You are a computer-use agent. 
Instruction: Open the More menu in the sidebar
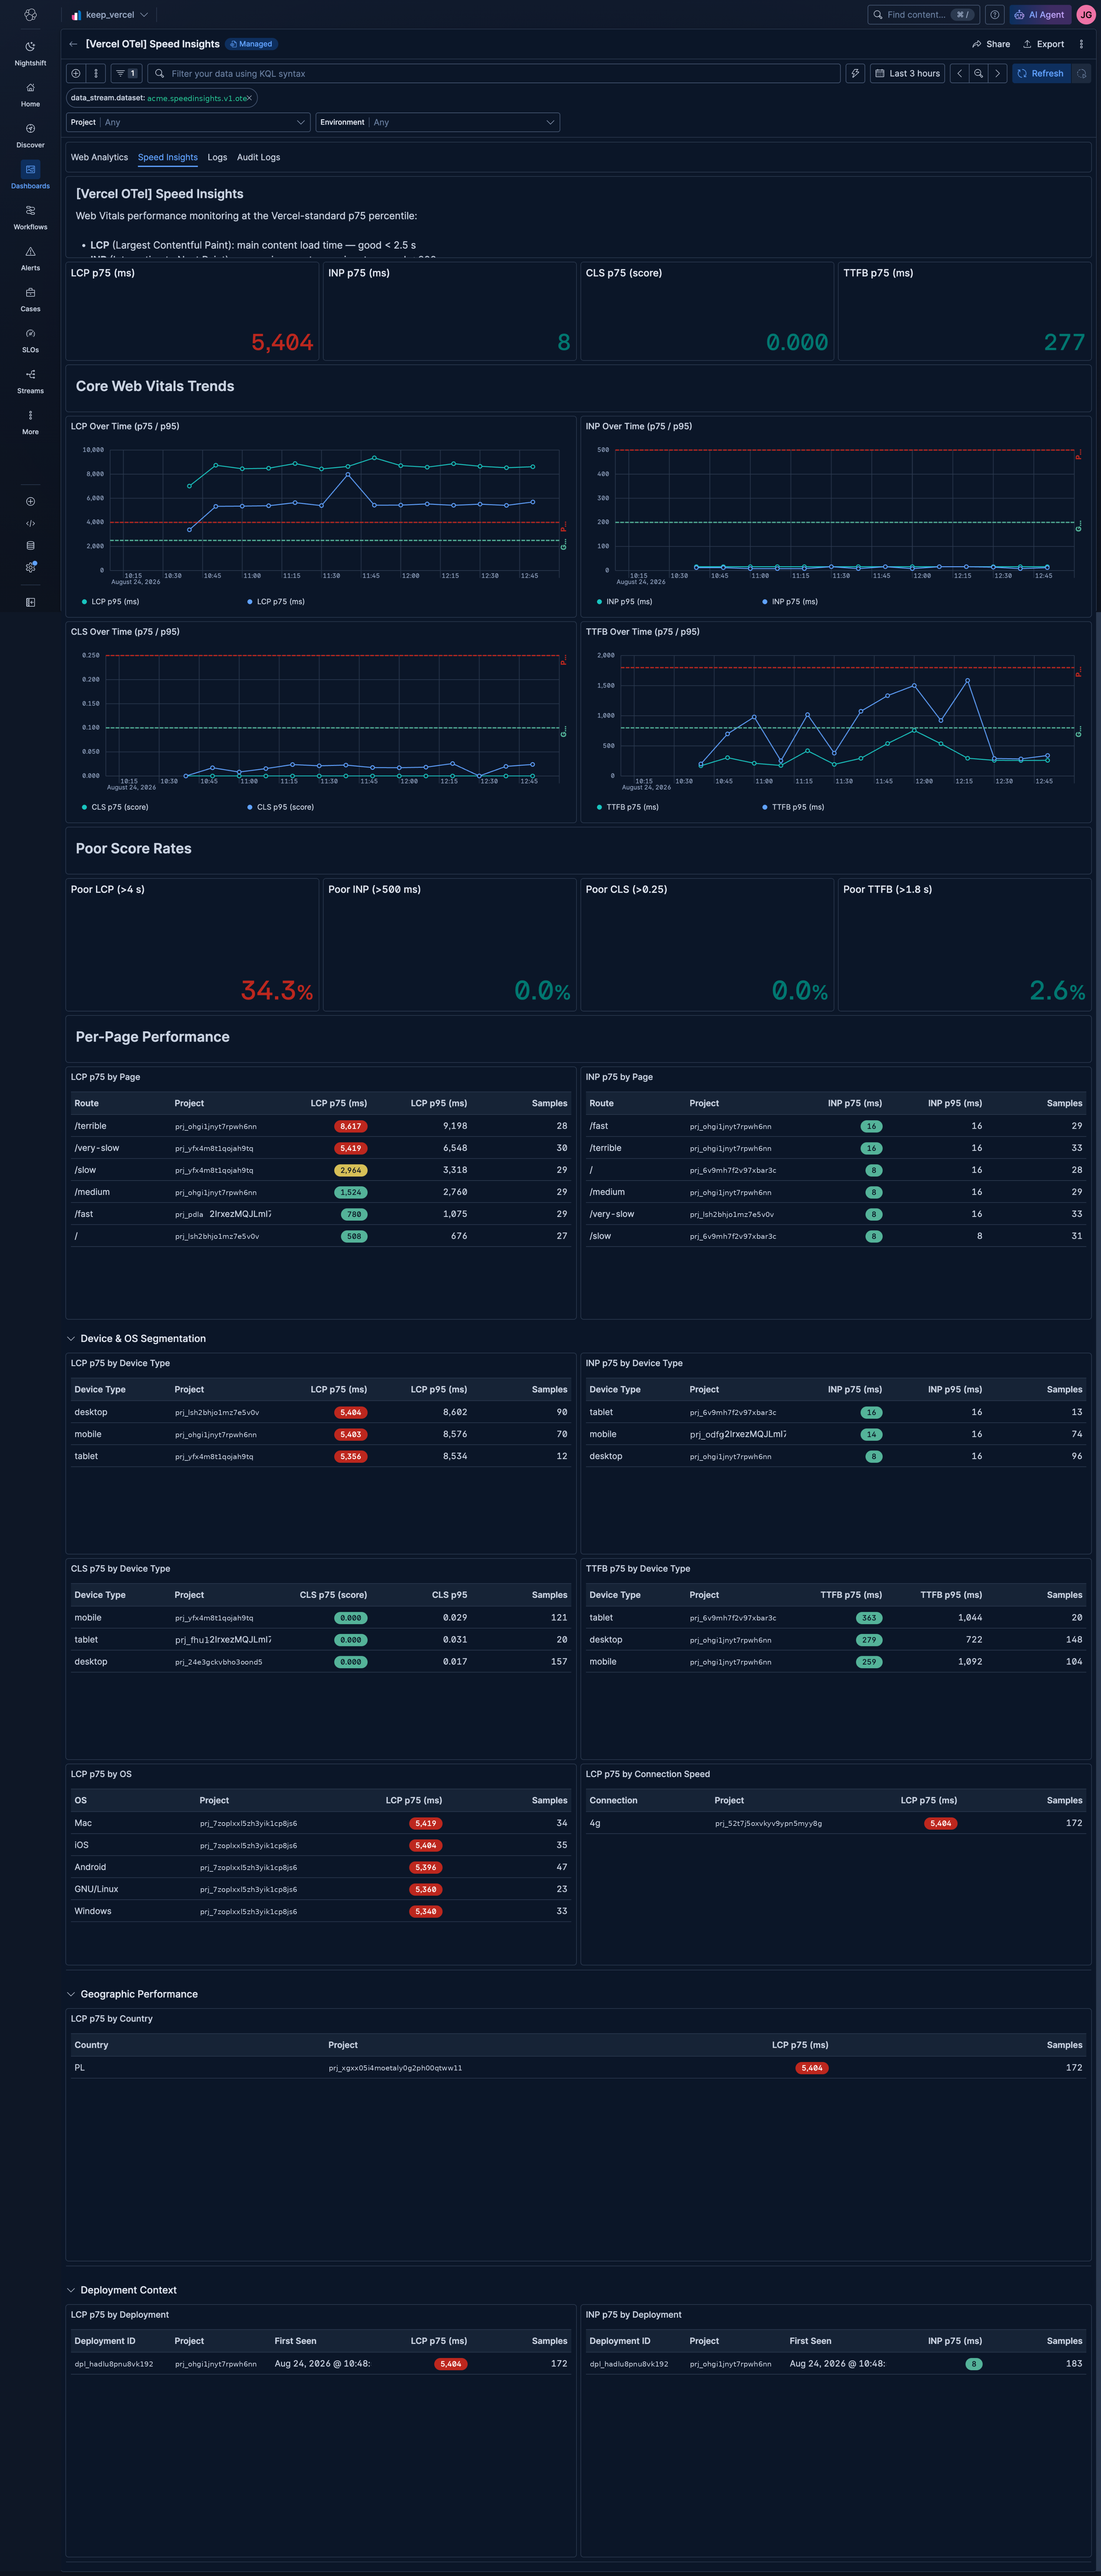pos(30,422)
